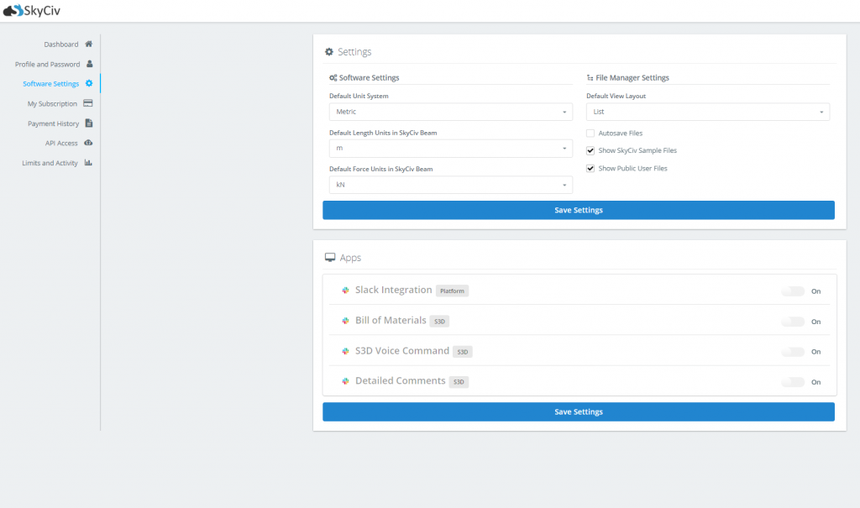The image size is (860, 508).
Task: Toggle the Bill of Materials switch
Action: click(x=793, y=322)
